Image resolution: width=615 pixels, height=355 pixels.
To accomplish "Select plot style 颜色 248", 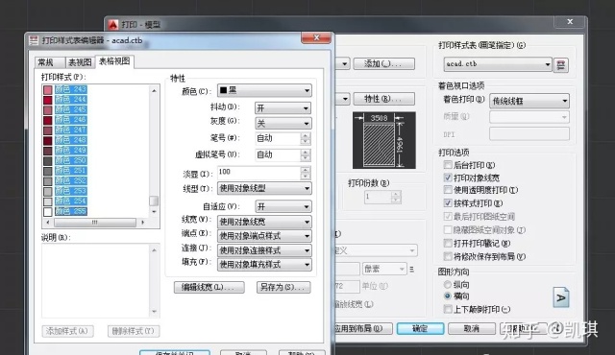I will pos(70,140).
